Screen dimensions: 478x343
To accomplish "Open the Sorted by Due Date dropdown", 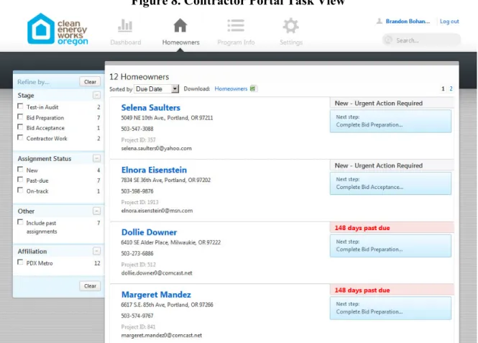I will tap(157, 89).
